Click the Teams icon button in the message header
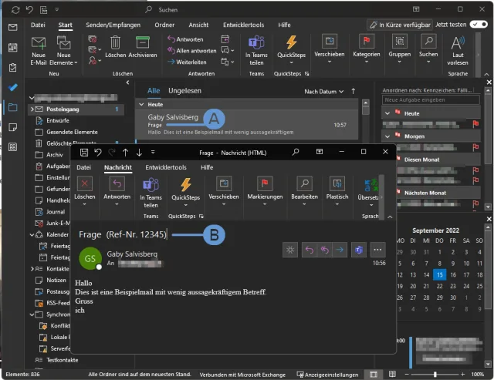 coord(359,250)
